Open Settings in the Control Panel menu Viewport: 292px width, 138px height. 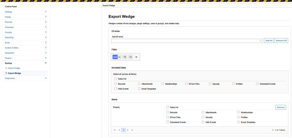(8, 12)
